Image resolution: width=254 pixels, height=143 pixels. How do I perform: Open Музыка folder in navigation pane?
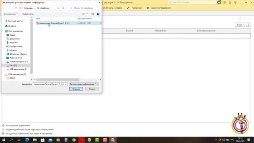[x=13, y=50]
